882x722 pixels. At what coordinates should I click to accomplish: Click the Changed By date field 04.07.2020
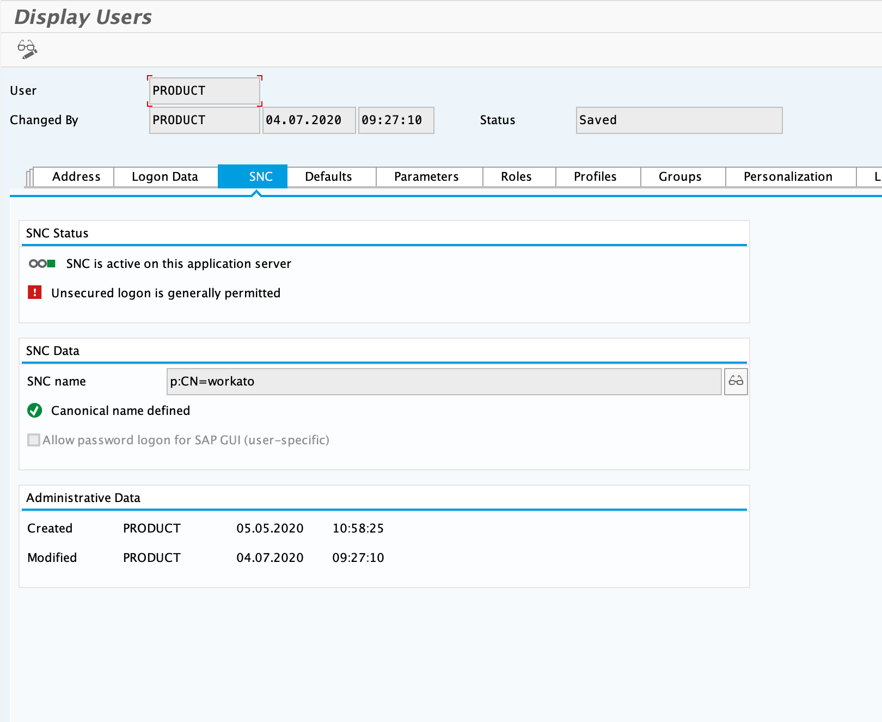(x=309, y=120)
